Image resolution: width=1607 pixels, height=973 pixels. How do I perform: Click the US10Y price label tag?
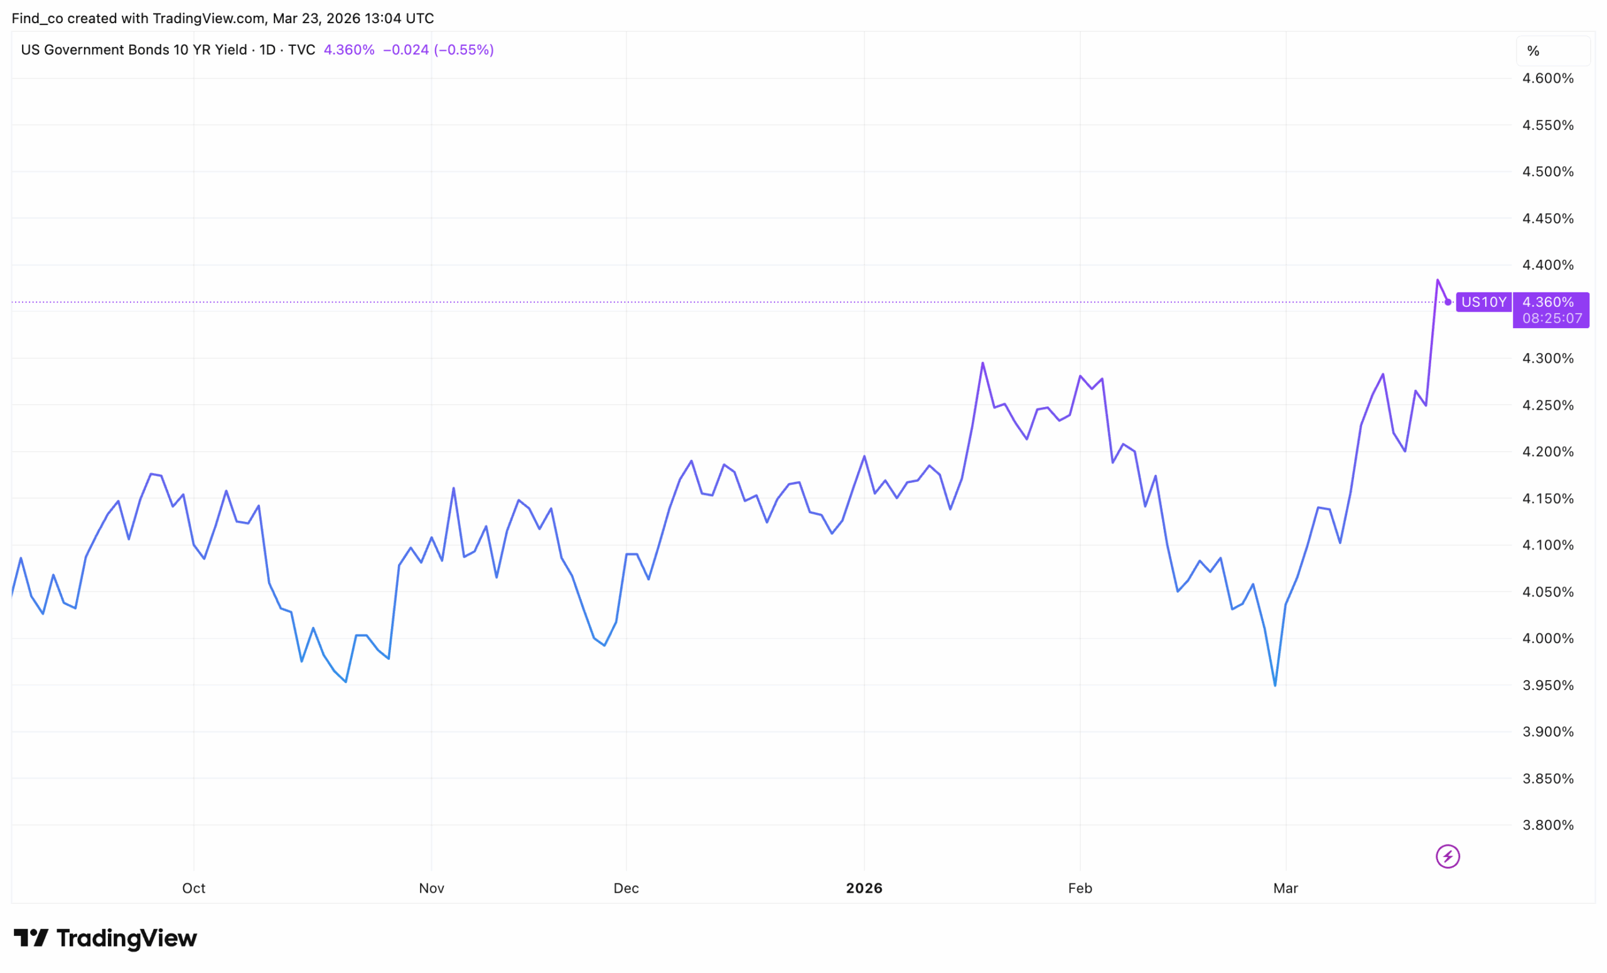pos(1484,302)
